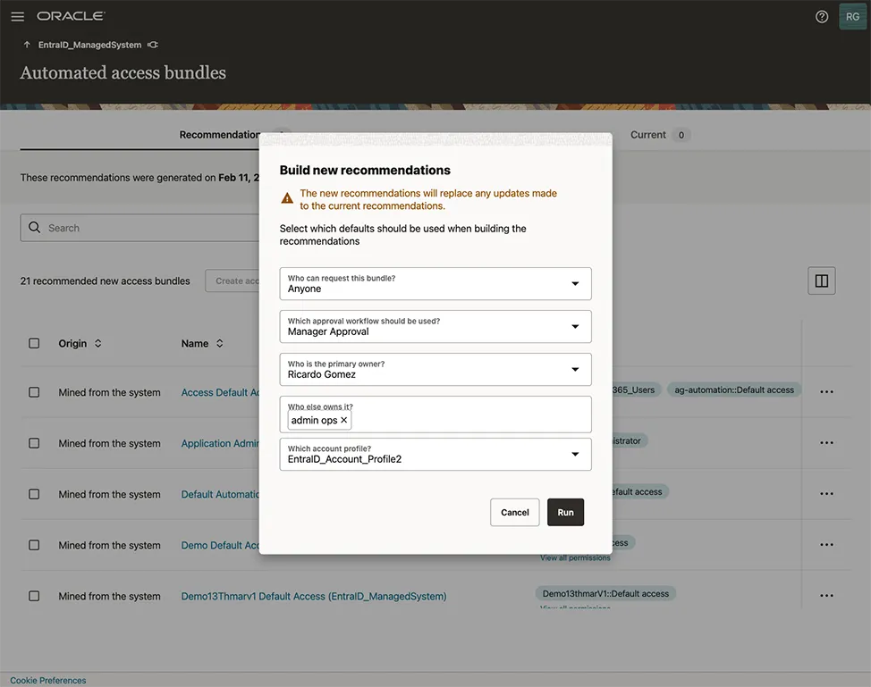The width and height of the screenshot is (871, 687).
Task: Open the help question mark icon
Action: point(821,16)
